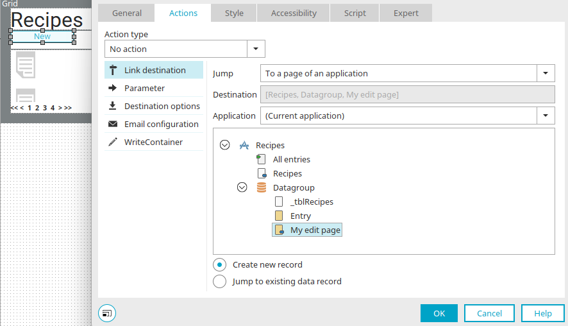Go to page 3 in Grid pager

(x=45, y=108)
